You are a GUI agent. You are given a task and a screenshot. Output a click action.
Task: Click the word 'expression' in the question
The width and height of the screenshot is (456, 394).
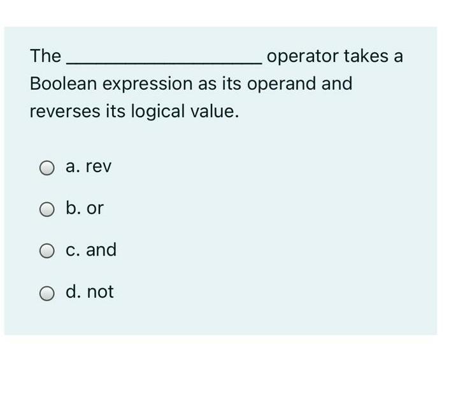(x=148, y=85)
